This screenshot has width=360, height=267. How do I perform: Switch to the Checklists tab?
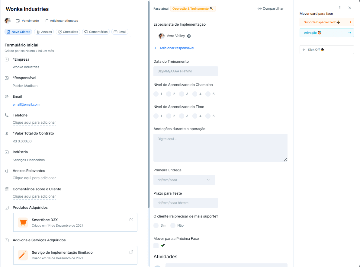pyautogui.click(x=68, y=32)
